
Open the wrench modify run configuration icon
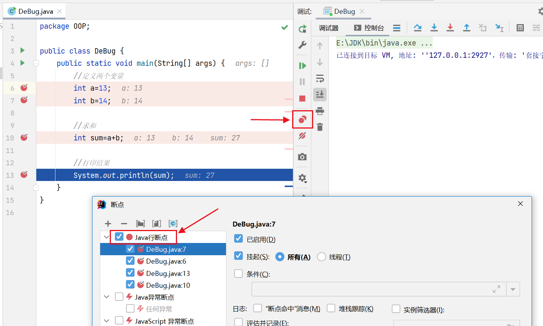pyautogui.click(x=302, y=45)
